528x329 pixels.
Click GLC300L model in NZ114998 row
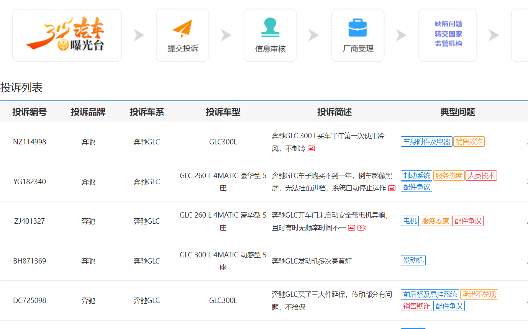pyautogui.click(x=223, y=142)
